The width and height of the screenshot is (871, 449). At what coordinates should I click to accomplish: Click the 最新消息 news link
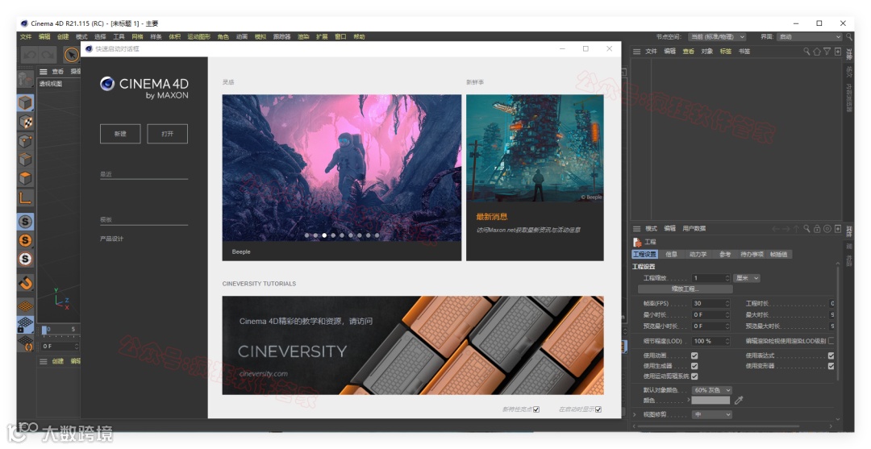pos(492,217)
